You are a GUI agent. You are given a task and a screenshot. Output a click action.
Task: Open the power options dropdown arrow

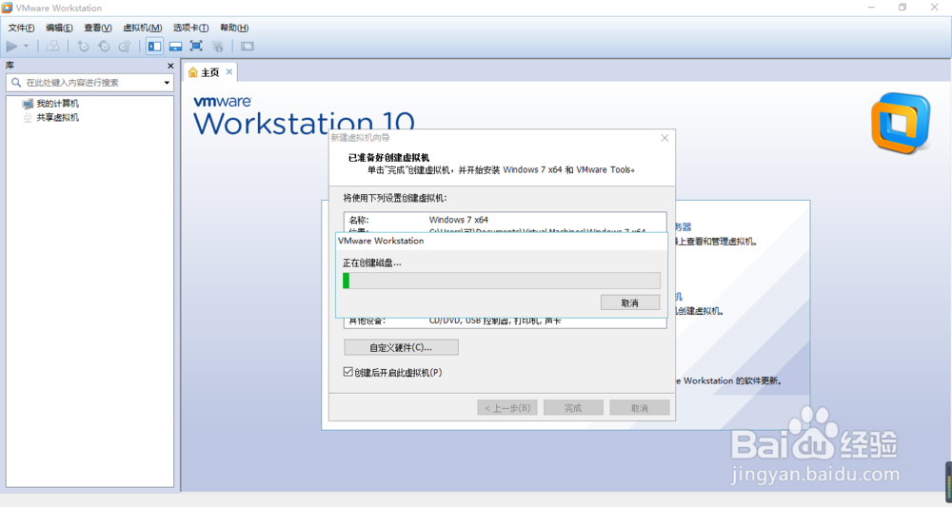[26, 46]
